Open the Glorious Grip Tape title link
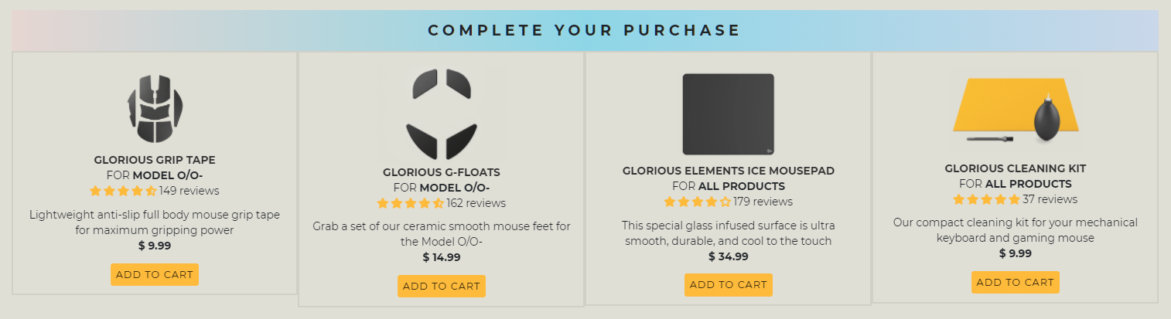Viewport: 1171px width, 319px height. (155, 160)
